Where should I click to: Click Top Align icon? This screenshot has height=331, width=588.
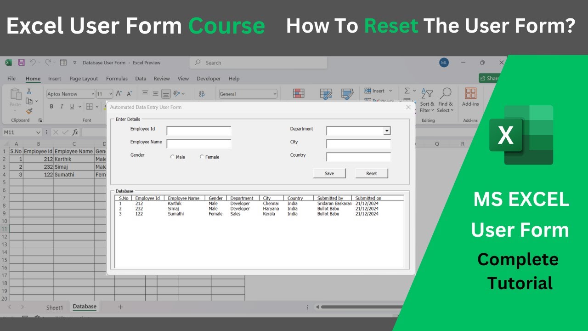click(x=145, y=93)
